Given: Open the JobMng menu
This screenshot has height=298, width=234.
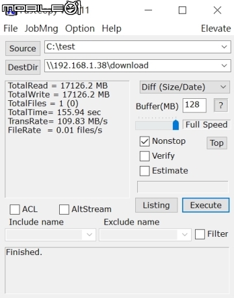Looking at the screenshot, I should pos(42,29).
